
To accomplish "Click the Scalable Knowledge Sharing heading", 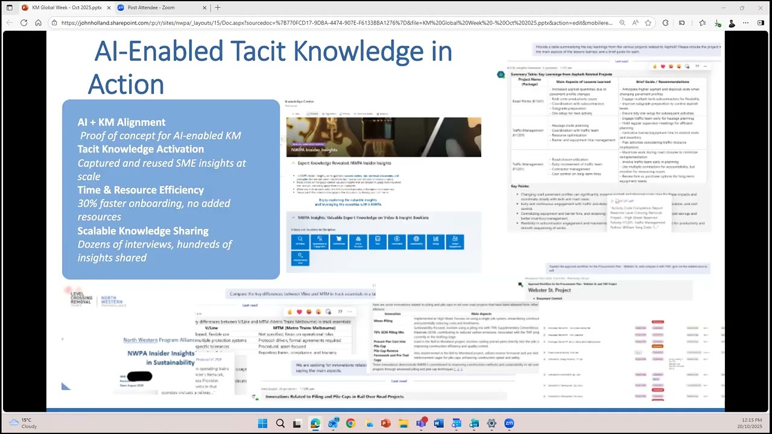I will [x=143, y=231].
